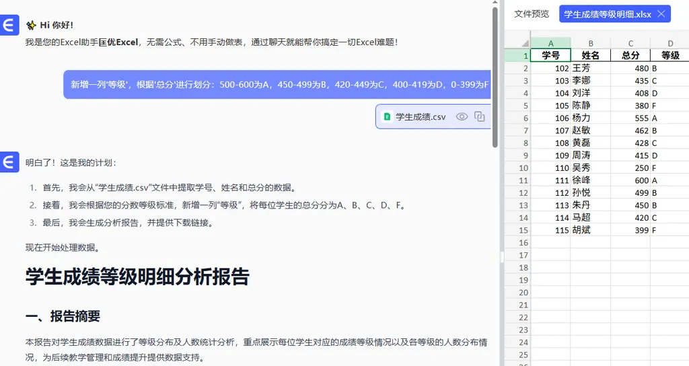Click the sparkle icon before Hi 你好
The height and width of the screenshot is (366, 689).
31,25
